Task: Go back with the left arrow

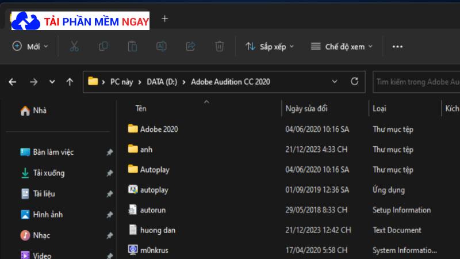Action: click(12, 82)
